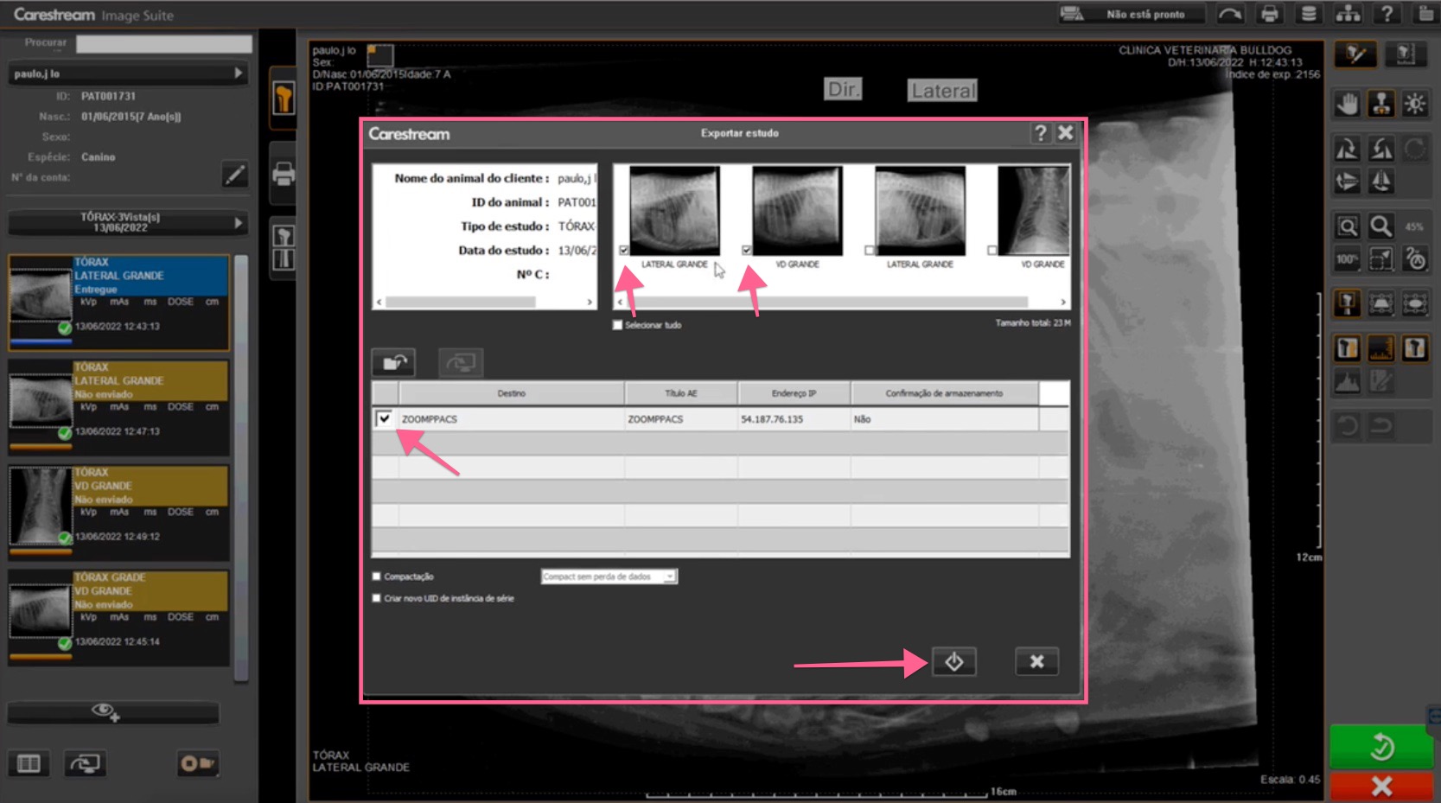The width and height of the screenshot is (1441, 803).
Task: Enable the Compactação option
Action: [x=376, y=576]
